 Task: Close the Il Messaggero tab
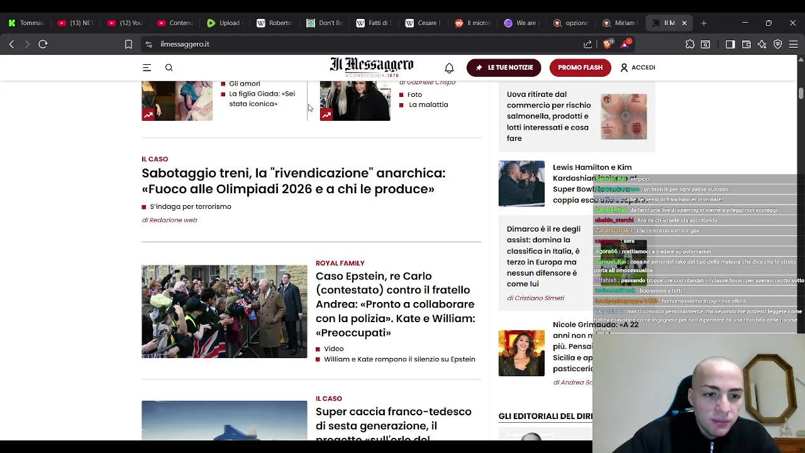pyautogui.click(x=684, y=23)
